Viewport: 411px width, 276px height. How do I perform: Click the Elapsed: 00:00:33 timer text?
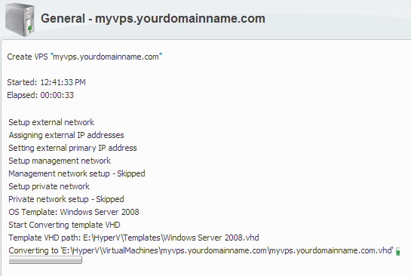pyautogui.click(x=41, y=95)
